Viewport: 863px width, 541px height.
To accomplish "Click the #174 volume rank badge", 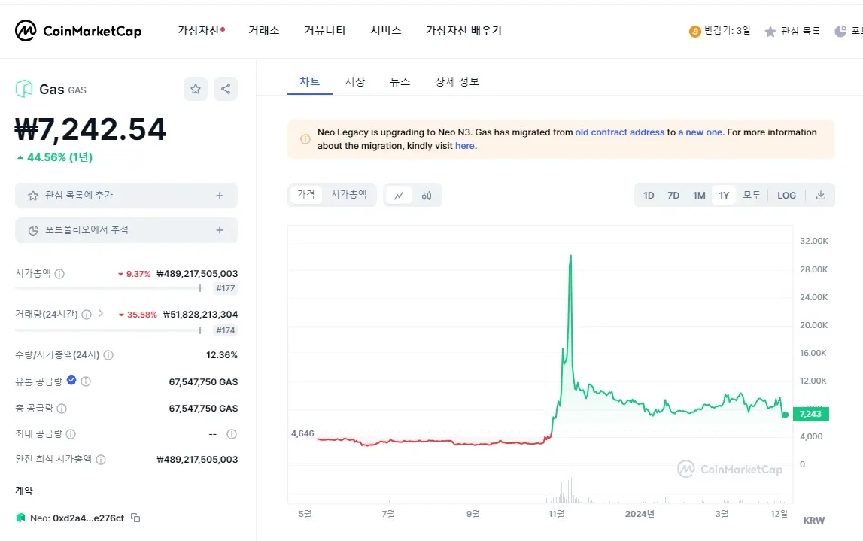I will (226, 330).
